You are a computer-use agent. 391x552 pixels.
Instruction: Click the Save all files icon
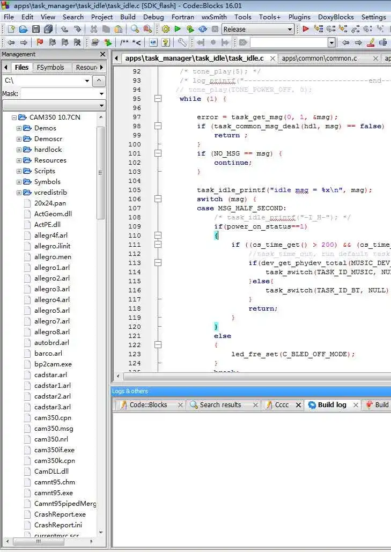point(48,29)
